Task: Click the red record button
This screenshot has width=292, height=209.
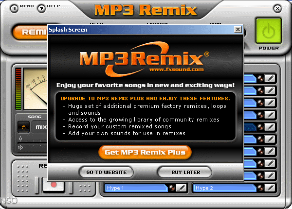Action: (x=54, y=185)
